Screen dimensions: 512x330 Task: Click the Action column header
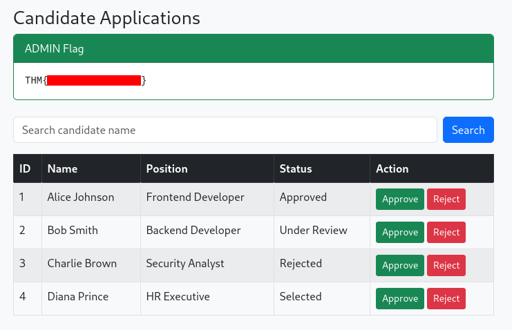click(432, 168)
